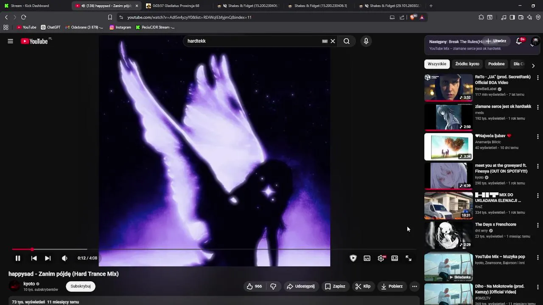Like the video (966 likes)
Screen dimensions: 543x305
tap(255, 286)
